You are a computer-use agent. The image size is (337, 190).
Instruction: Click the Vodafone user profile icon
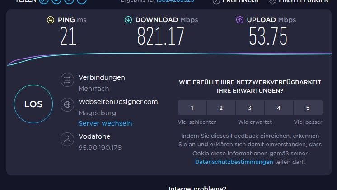pyautogui.click(x=67, y=139)
